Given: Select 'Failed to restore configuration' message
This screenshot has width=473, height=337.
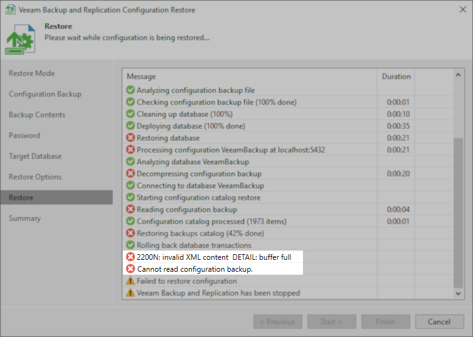Looking at the screenshot, I should point(187,281).
